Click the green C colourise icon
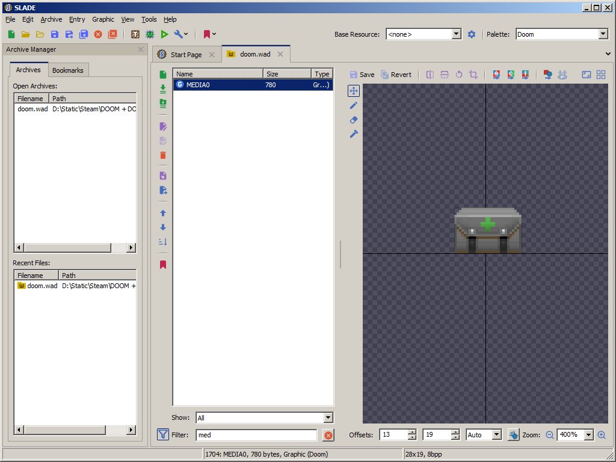The image size is (616, 462). coord(511,75)
